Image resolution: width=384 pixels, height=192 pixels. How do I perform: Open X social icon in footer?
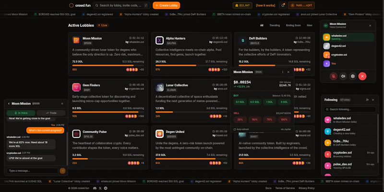[100, 188]
